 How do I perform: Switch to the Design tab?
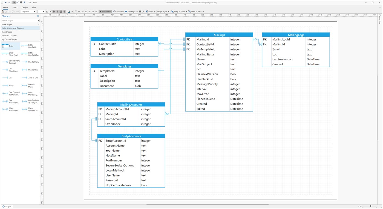[24, 7]
